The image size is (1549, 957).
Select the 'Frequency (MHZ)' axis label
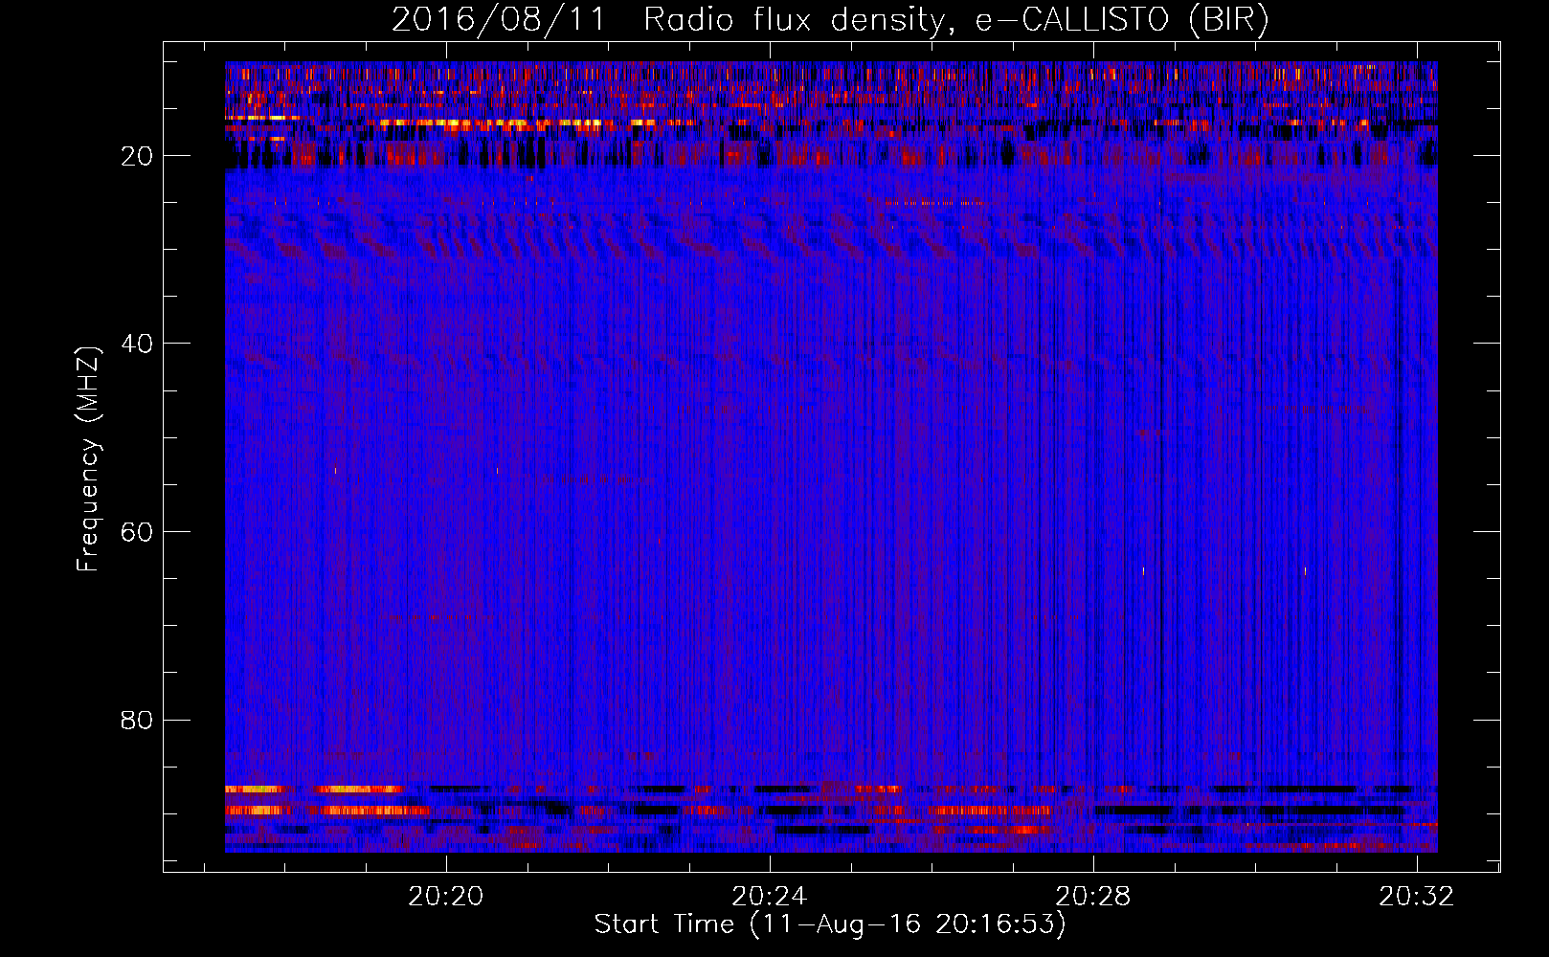[88, 459]
